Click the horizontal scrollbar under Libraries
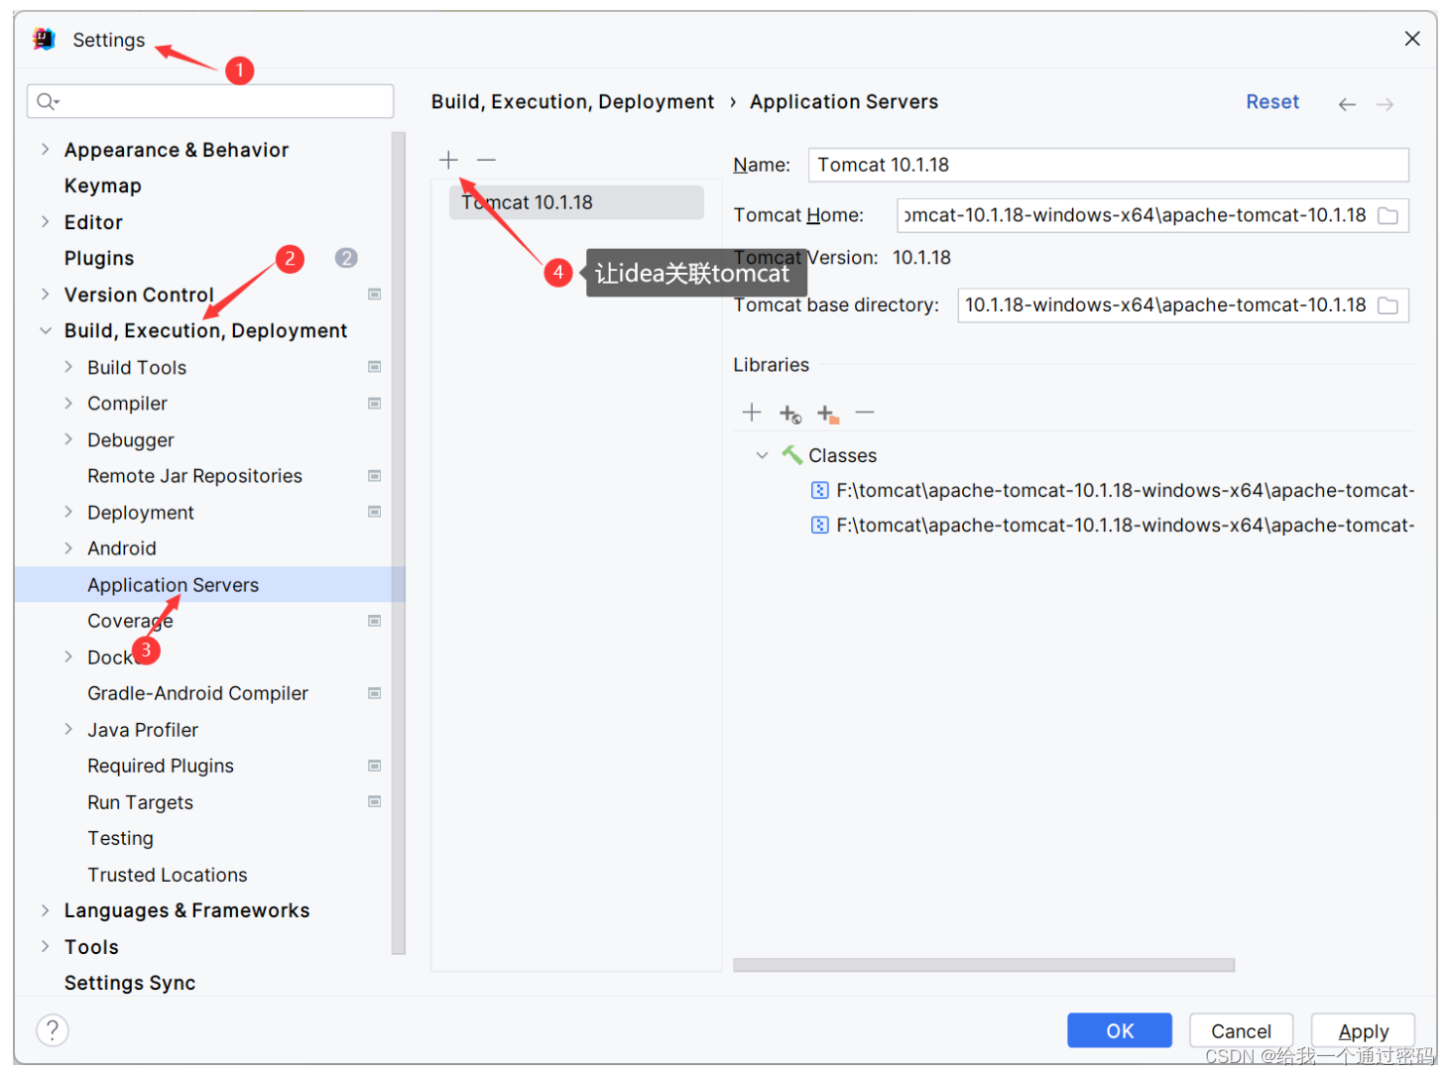Image resolution: width=1449 pixels, height=1075 pixels. [984, 965]
